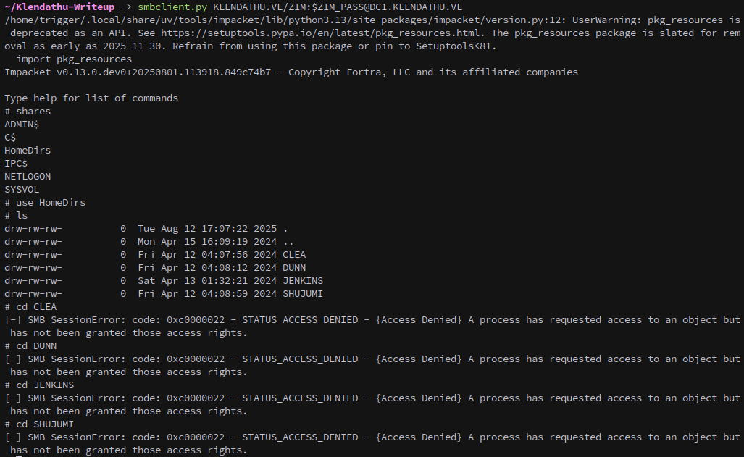
Task: Click the smbclient.py command name
Action: pos(172,7)
